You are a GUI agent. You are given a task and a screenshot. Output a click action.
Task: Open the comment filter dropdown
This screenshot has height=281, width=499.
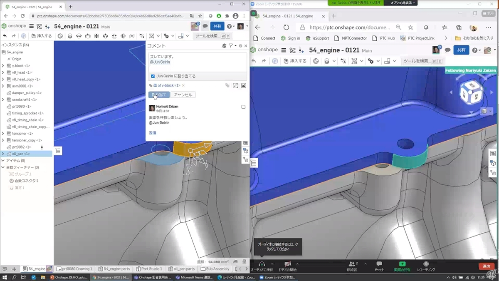pos(232,46)
